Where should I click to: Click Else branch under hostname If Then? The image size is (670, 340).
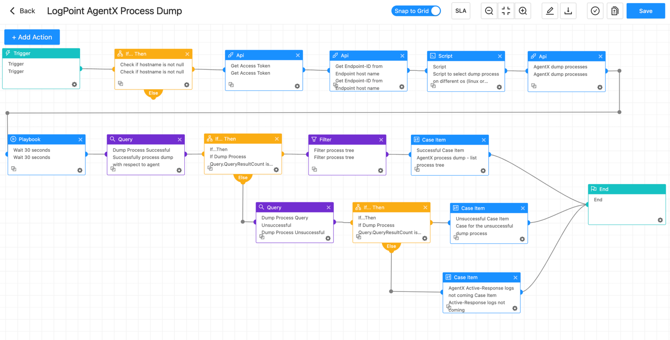[153, 93]
